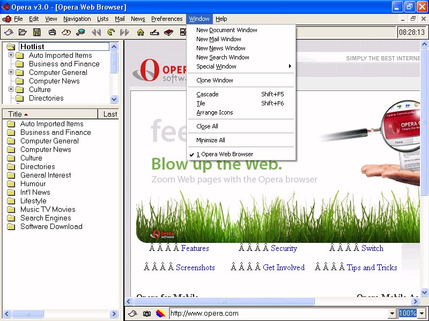Viewport: 429px width, 321px height.
Task: Click the direct address pen icon
Action: (154, 33)
